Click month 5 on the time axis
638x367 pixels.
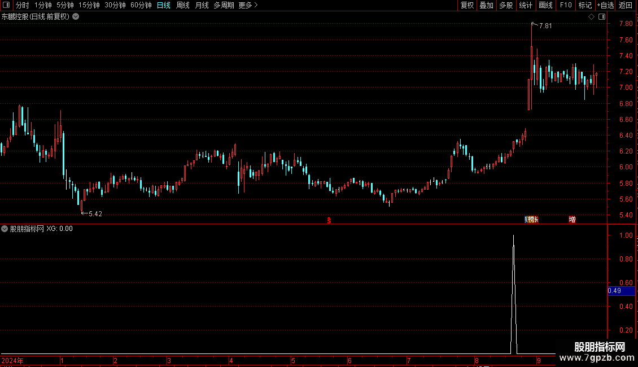[x=293, y=360]
